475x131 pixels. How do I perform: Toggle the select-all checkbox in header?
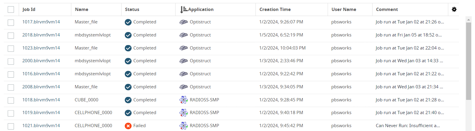pos(11,9)
